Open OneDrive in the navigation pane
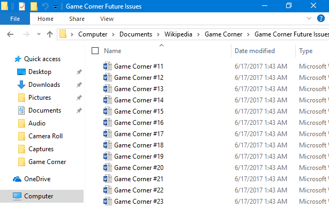The image size is (329, 208). 37,179
